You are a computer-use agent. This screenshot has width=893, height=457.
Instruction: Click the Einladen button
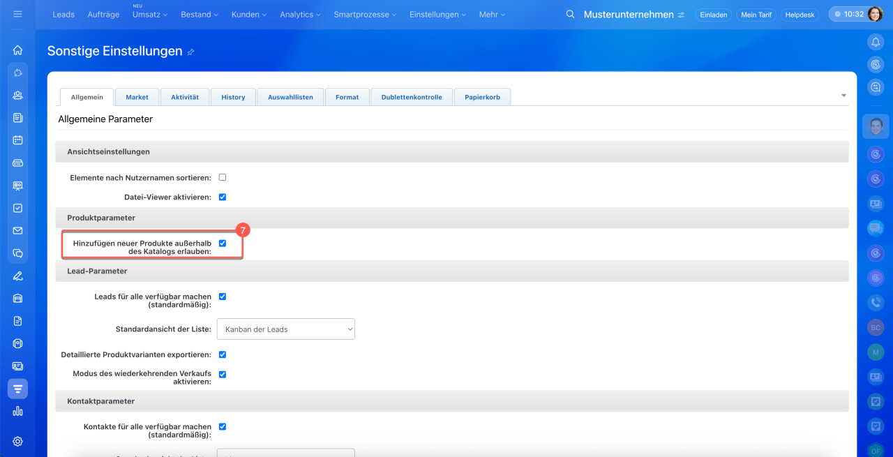click(x=713, y=15)
